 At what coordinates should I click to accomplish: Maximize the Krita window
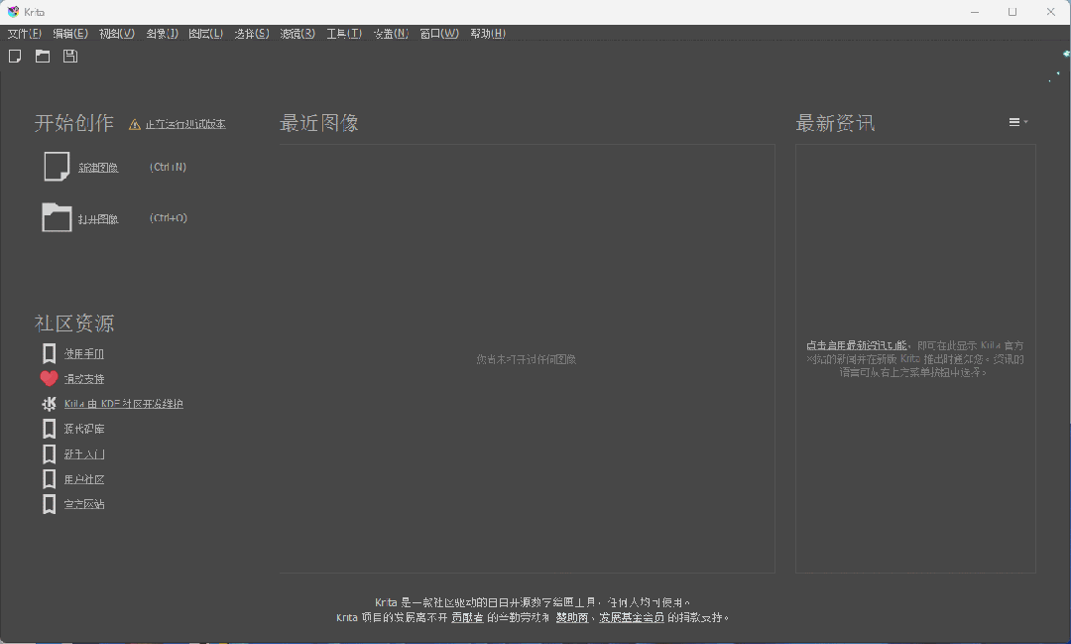coord(1012,12)
